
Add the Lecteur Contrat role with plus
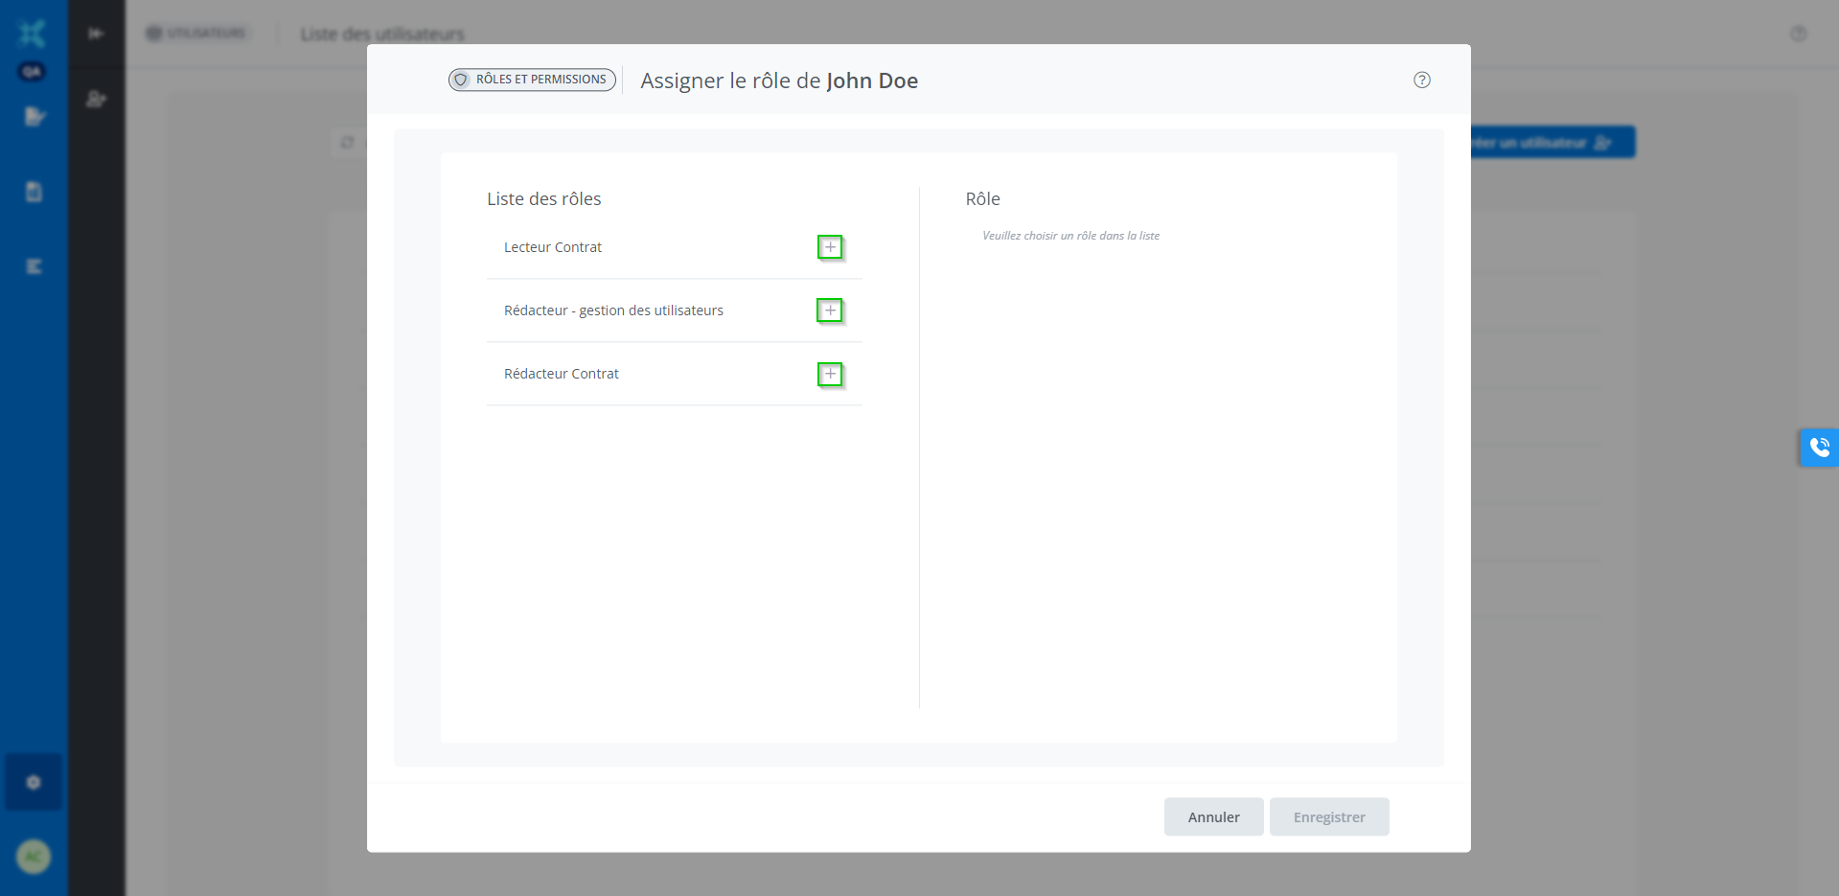830,247
